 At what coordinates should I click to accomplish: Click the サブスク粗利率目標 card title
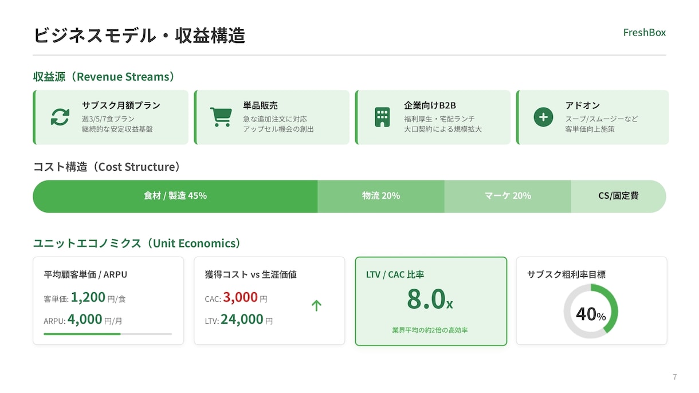[566, 274]
